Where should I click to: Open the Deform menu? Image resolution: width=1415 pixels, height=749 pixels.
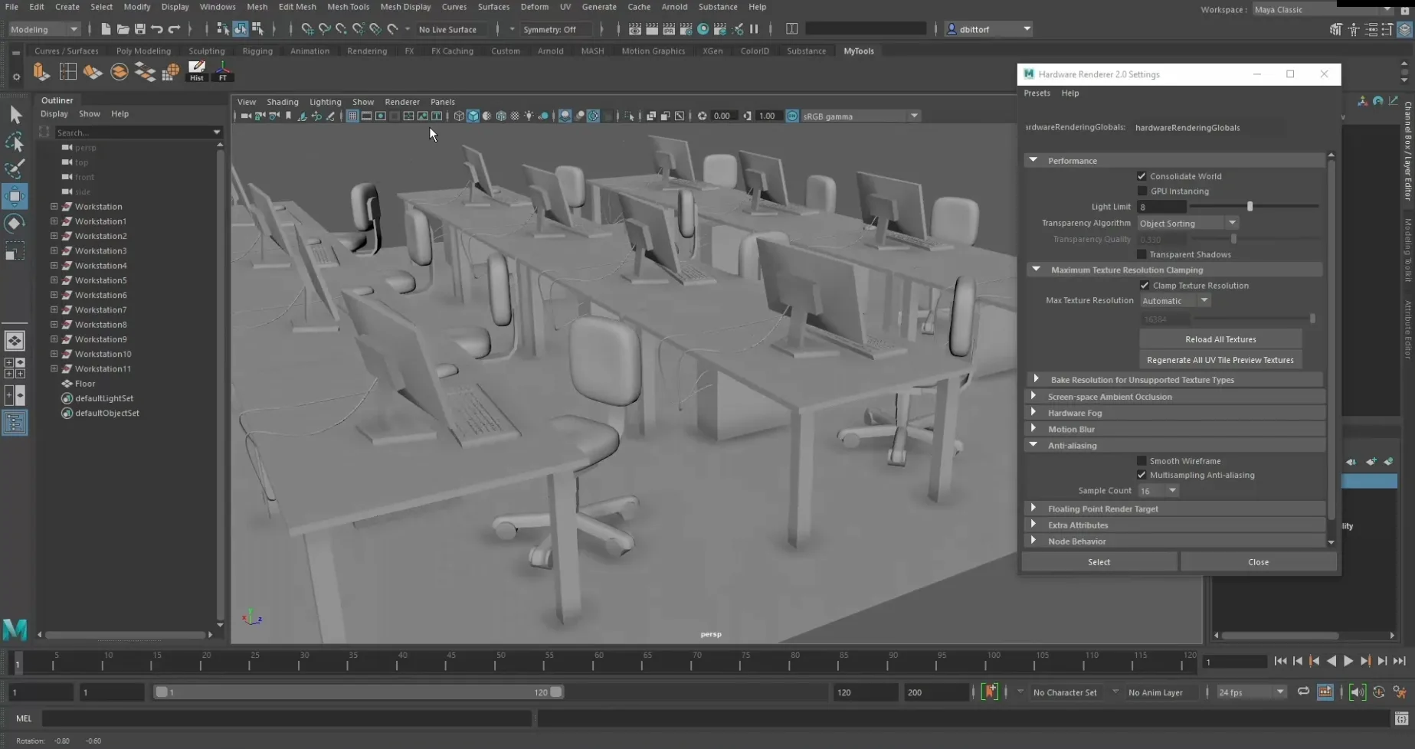(534, 7)
